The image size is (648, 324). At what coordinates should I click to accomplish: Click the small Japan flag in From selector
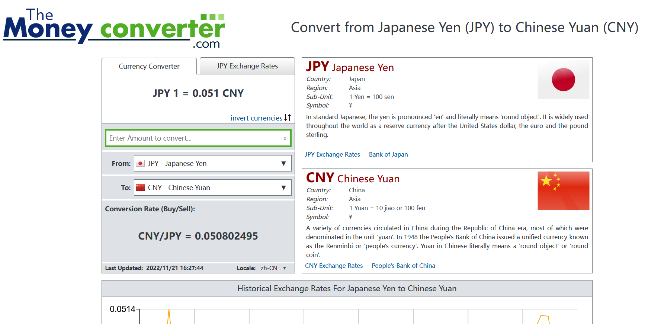[140, 164]
